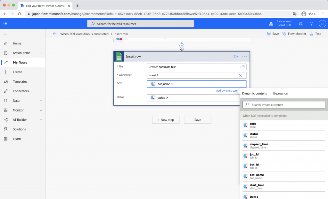Screen dimensions: 328x199
Task: Open the Flow checker
Action: click(x=294, y=34)
